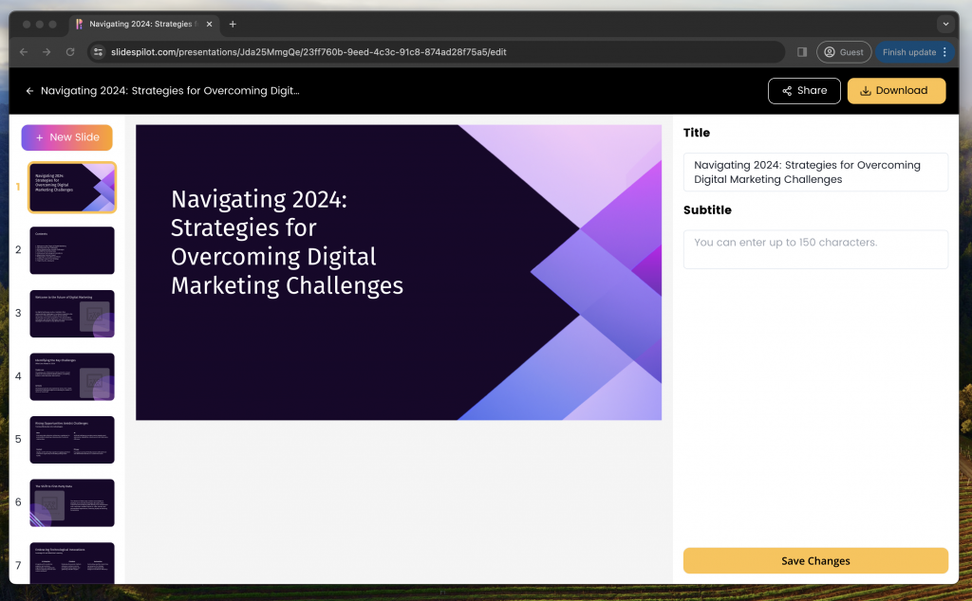972x601 pixels.
Task: Reload the page with the refresh icon
Action: (70, 52)
